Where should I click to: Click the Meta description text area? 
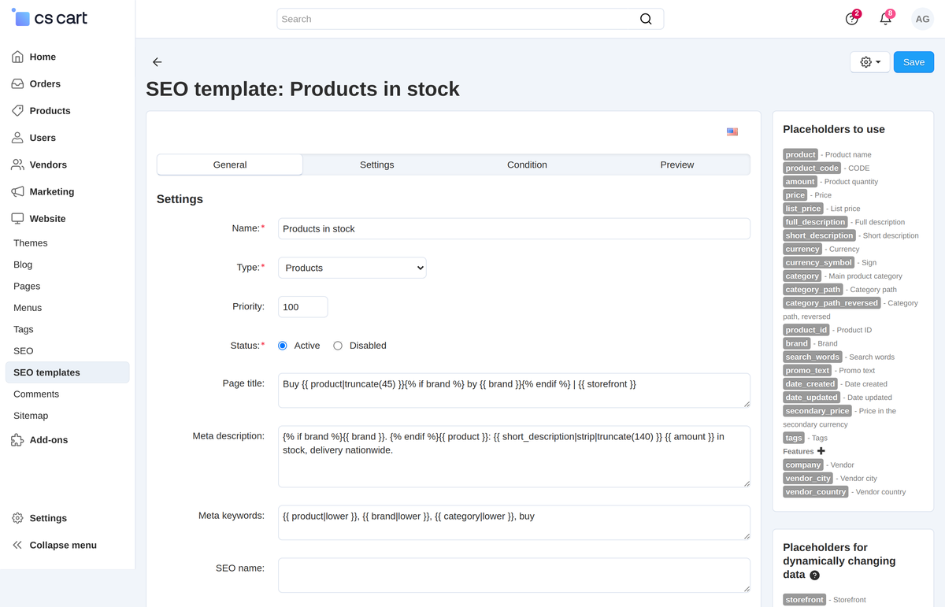point(514,457)
